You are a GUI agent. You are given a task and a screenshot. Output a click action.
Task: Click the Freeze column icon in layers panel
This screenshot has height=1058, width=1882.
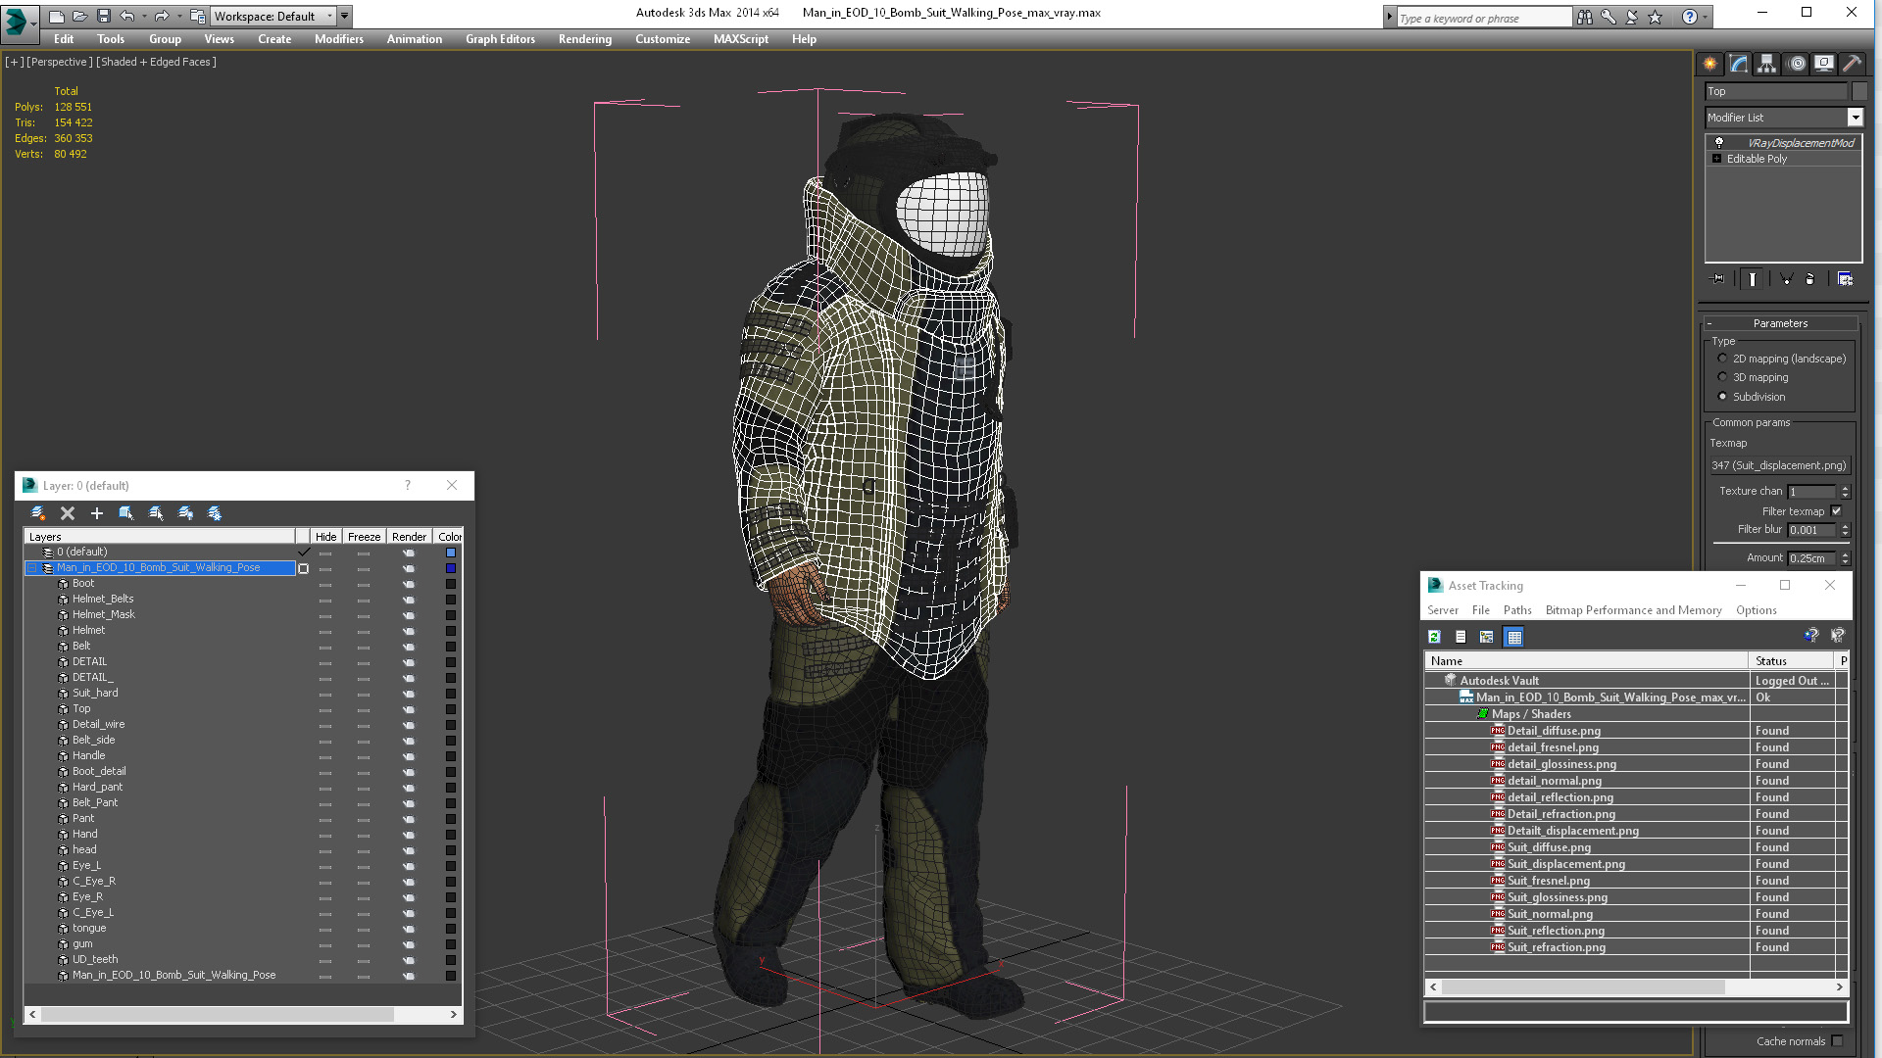click(364, 536)
